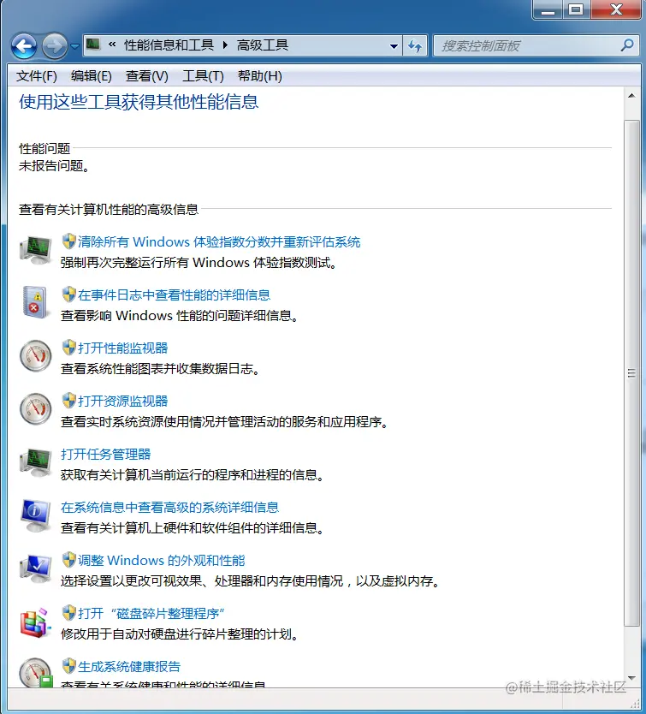Click the event log icon with warning
Viewport: 646px width, 714px height.
click(x=36, y=302)
